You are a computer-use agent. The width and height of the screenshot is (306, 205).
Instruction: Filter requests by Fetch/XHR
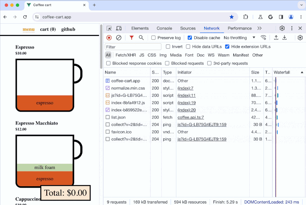(126, 55)
